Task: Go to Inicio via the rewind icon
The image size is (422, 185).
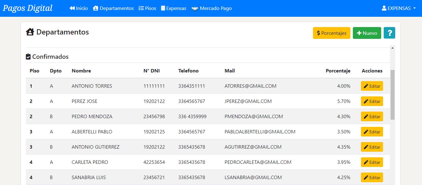Action: (72, 8)
